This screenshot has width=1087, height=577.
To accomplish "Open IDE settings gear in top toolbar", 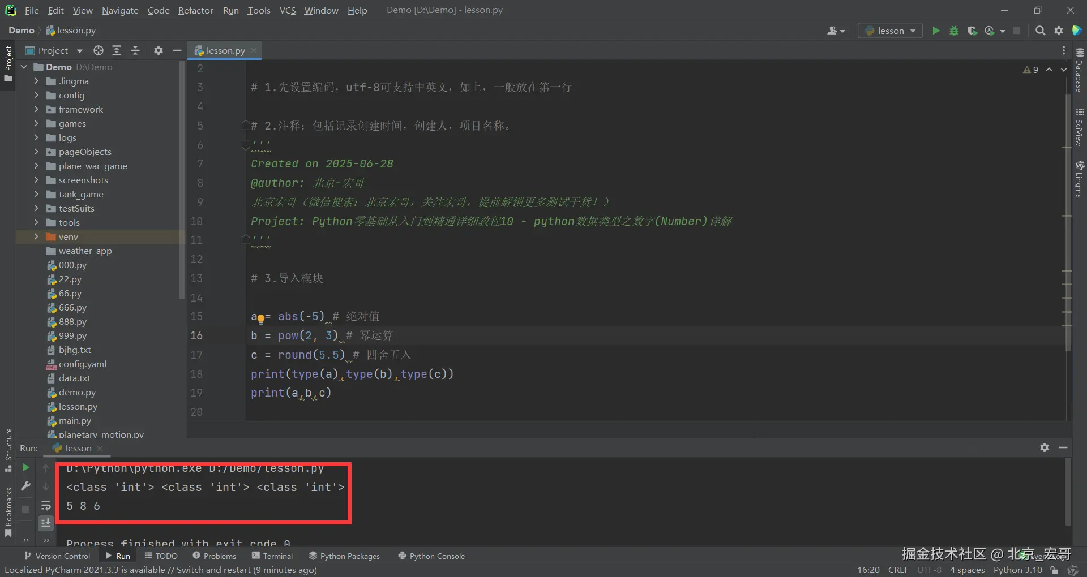I will 1059,31.
